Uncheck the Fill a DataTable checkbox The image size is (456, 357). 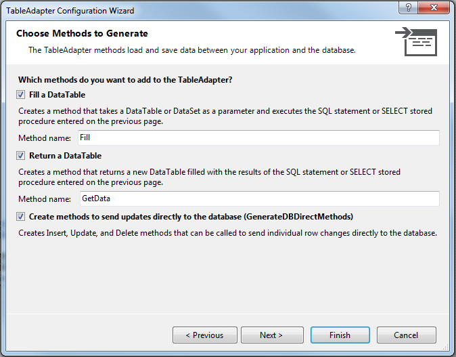pos(20,95)
